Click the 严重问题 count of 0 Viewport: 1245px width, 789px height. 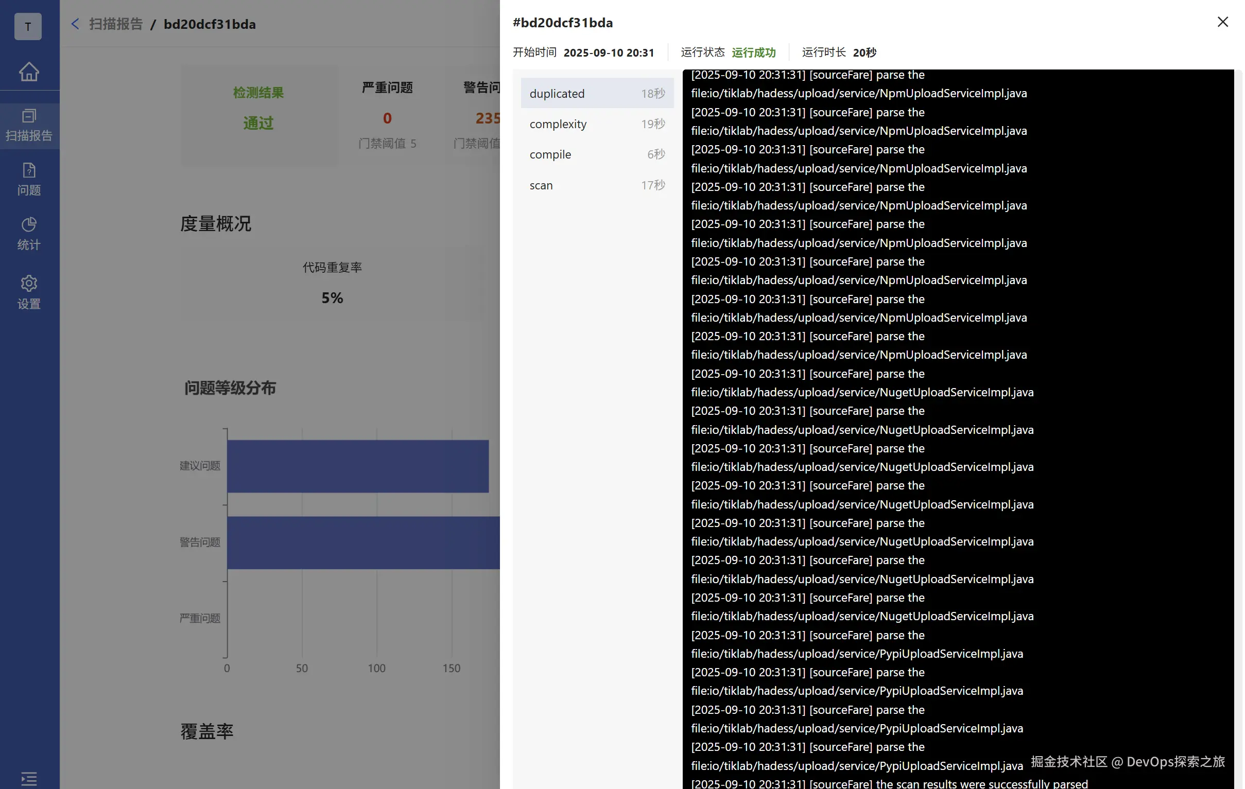[x=387, y=118]
